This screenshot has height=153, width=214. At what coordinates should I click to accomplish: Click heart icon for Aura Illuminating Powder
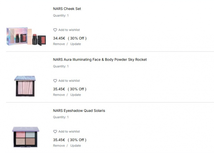tap(55, 81)
